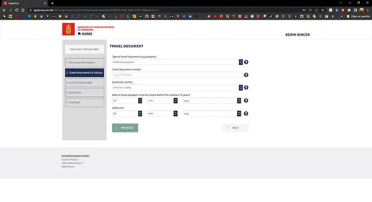Open the IMDb yellow bookmark icon

coord(10,16)
